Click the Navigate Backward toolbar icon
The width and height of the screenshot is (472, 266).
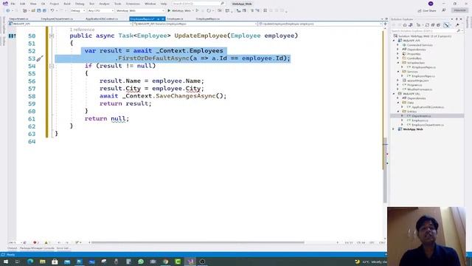pos(8,10)
